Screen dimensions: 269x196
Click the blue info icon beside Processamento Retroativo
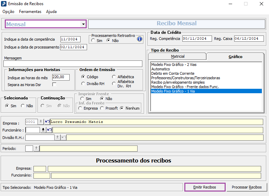[139, 39]
